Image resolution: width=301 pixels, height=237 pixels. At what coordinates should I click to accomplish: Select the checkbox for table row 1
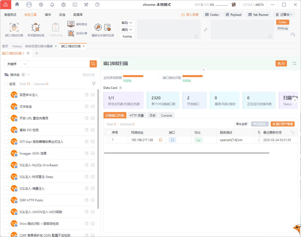(109, 140)
